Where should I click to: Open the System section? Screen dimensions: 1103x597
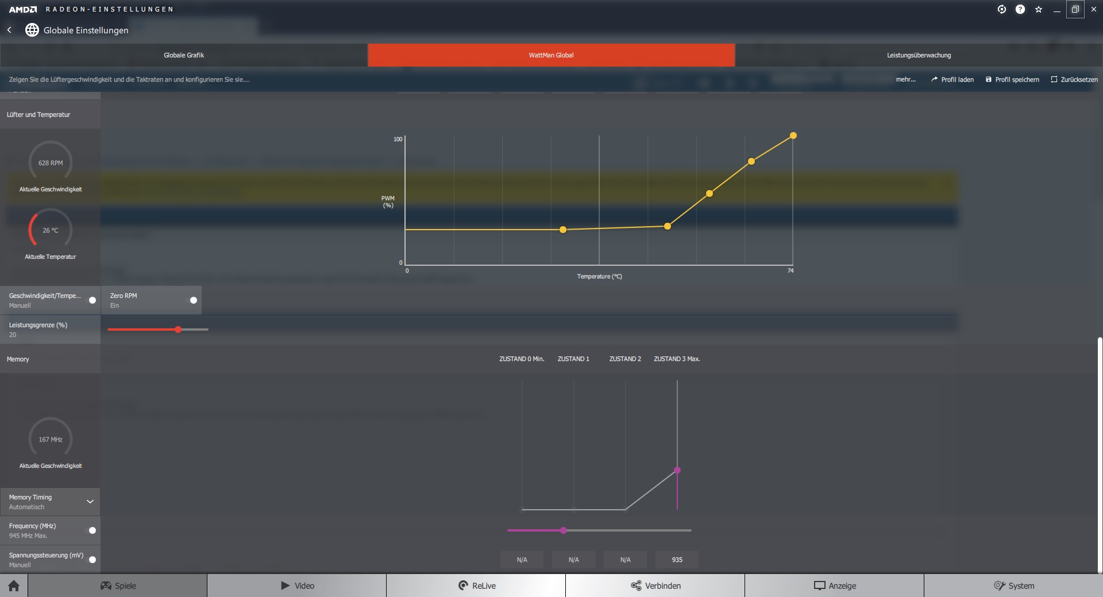click(x=1014, y=586)
